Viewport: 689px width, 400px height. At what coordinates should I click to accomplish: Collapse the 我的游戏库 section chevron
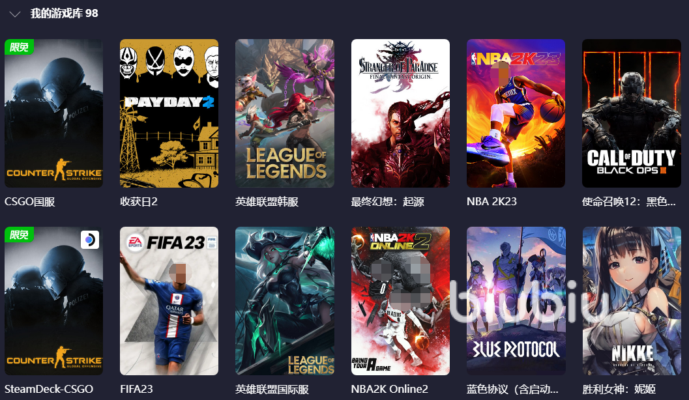pyautogui.click(x=15, y=14)
